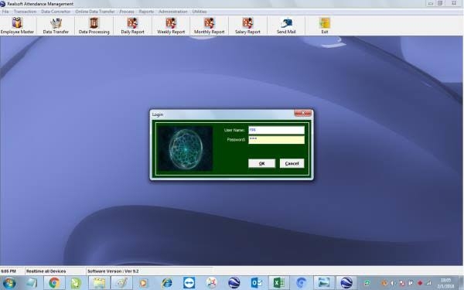Open the Utilities menu
Image resolution: width=464 pixels, height=290 pixels.
click(x=200, y=12)
